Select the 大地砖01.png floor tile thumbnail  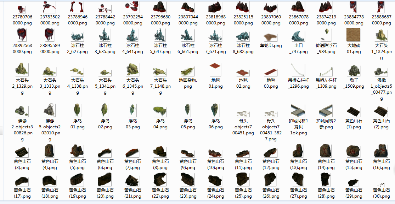point(354,35)
